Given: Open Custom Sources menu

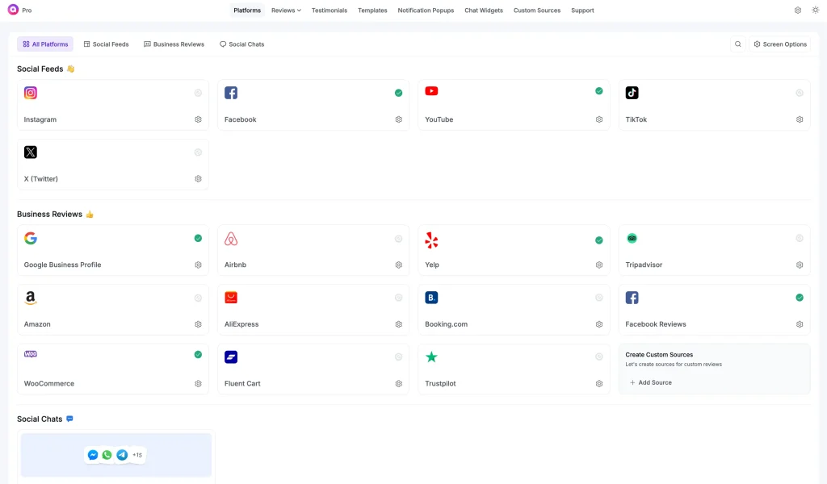Looking at the screenshot, I should (537, 10).
